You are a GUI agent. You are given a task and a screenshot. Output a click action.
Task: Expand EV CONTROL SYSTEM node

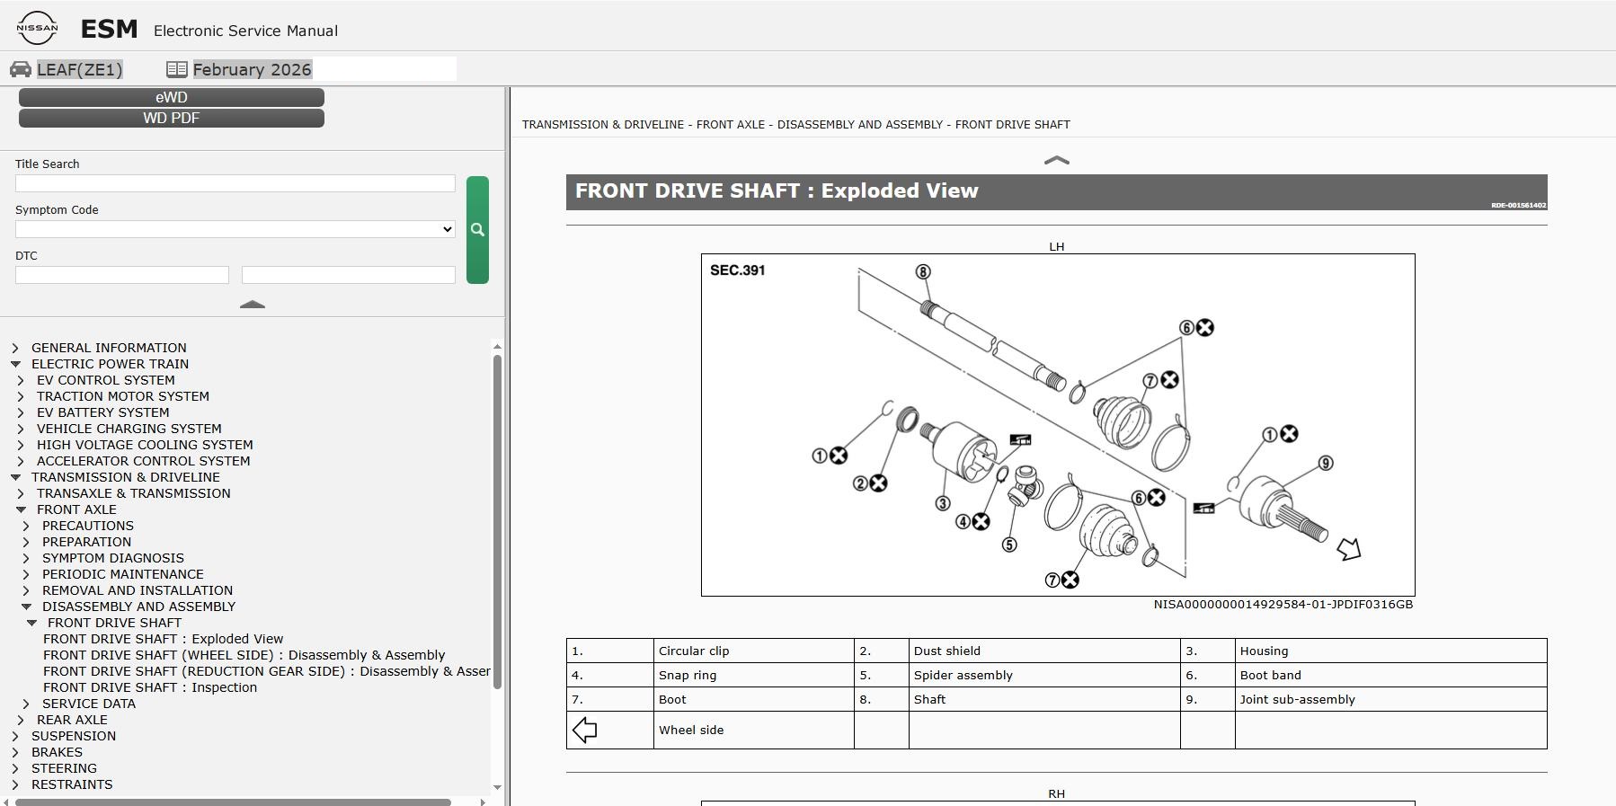click(x=21, y=380)
